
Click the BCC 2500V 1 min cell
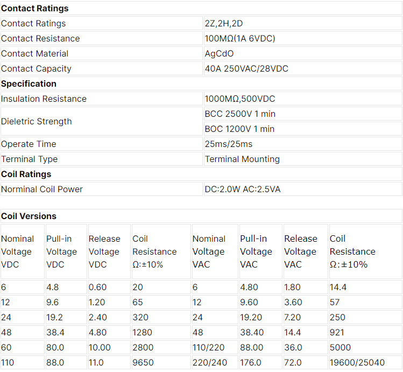pyautogui.click(x=303, y=114)
